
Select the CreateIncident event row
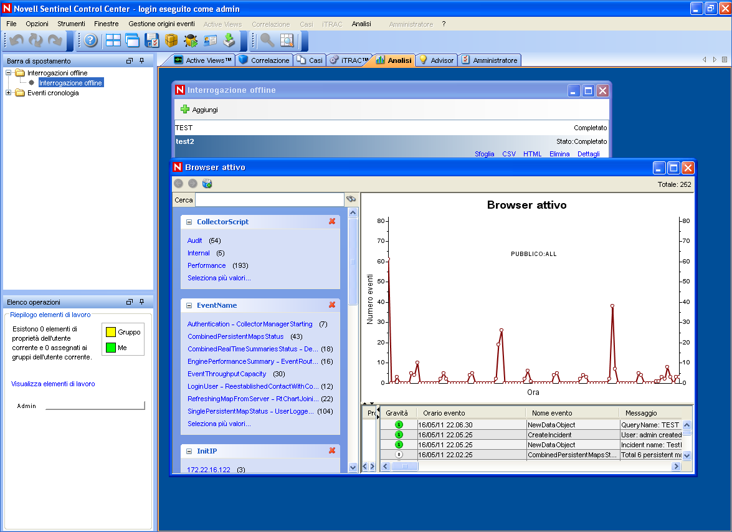[x=531, y=435]
